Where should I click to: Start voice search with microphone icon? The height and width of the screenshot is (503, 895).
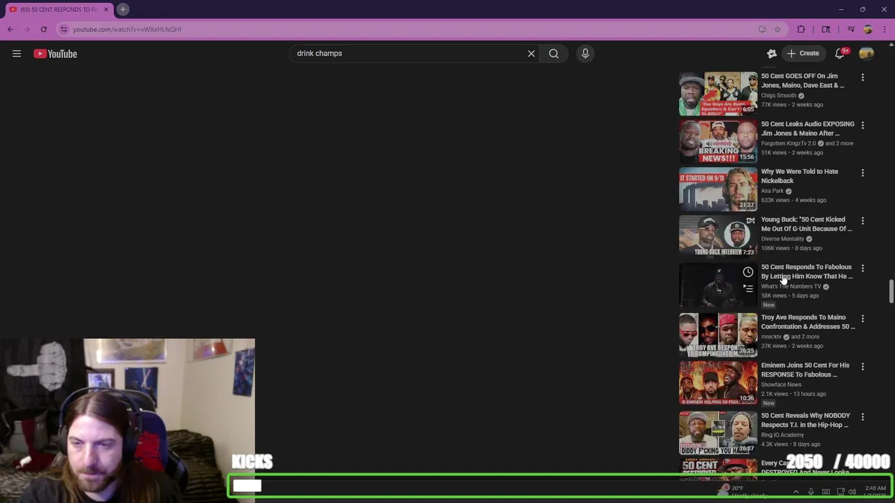[x=585, y=53]
